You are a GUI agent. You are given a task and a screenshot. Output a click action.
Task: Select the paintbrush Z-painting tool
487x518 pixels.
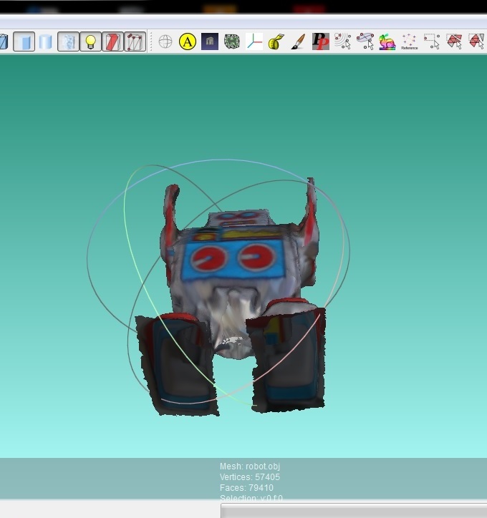298,41
